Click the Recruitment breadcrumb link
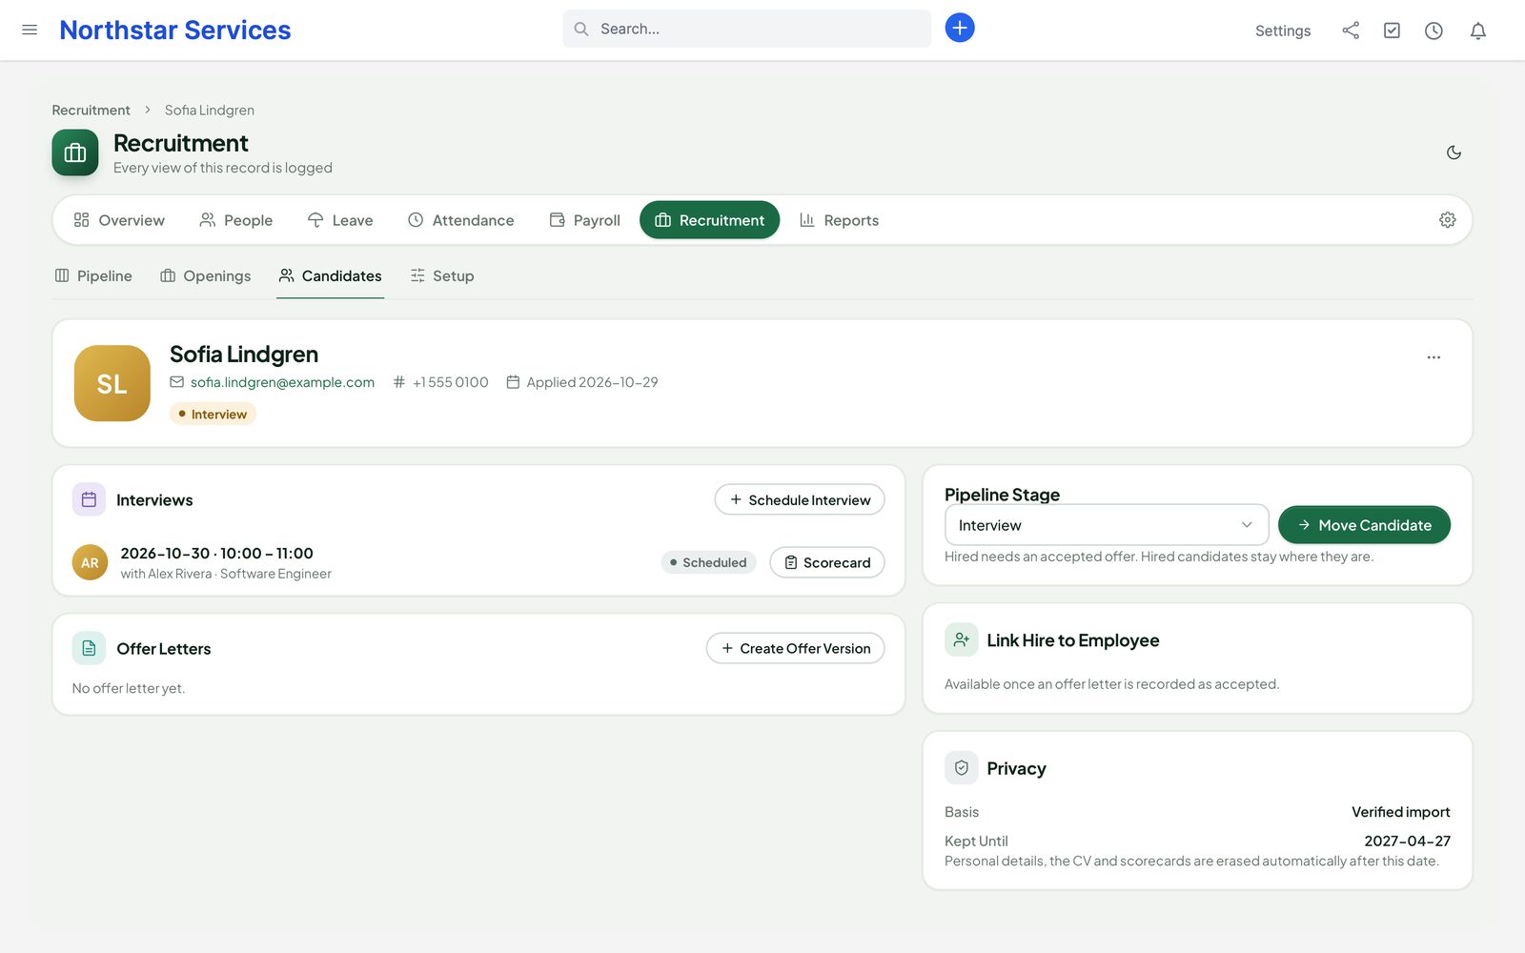1525x953 pixels. [x=91, y=110]
